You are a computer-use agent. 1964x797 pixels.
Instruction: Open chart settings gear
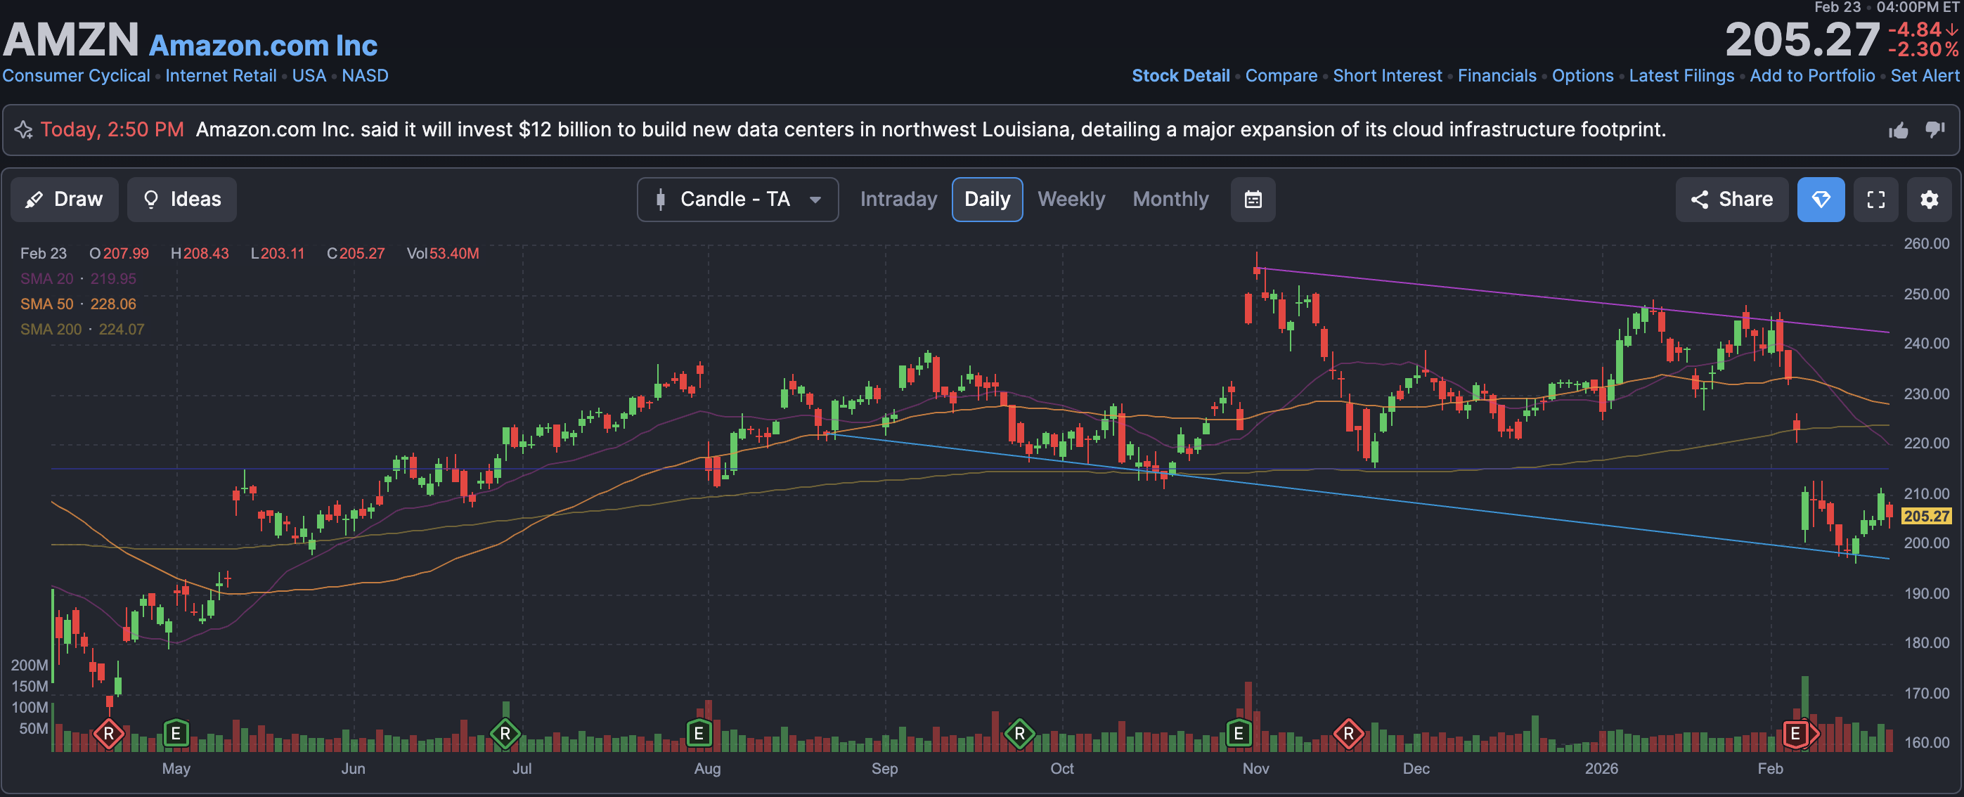(1929, 200)
